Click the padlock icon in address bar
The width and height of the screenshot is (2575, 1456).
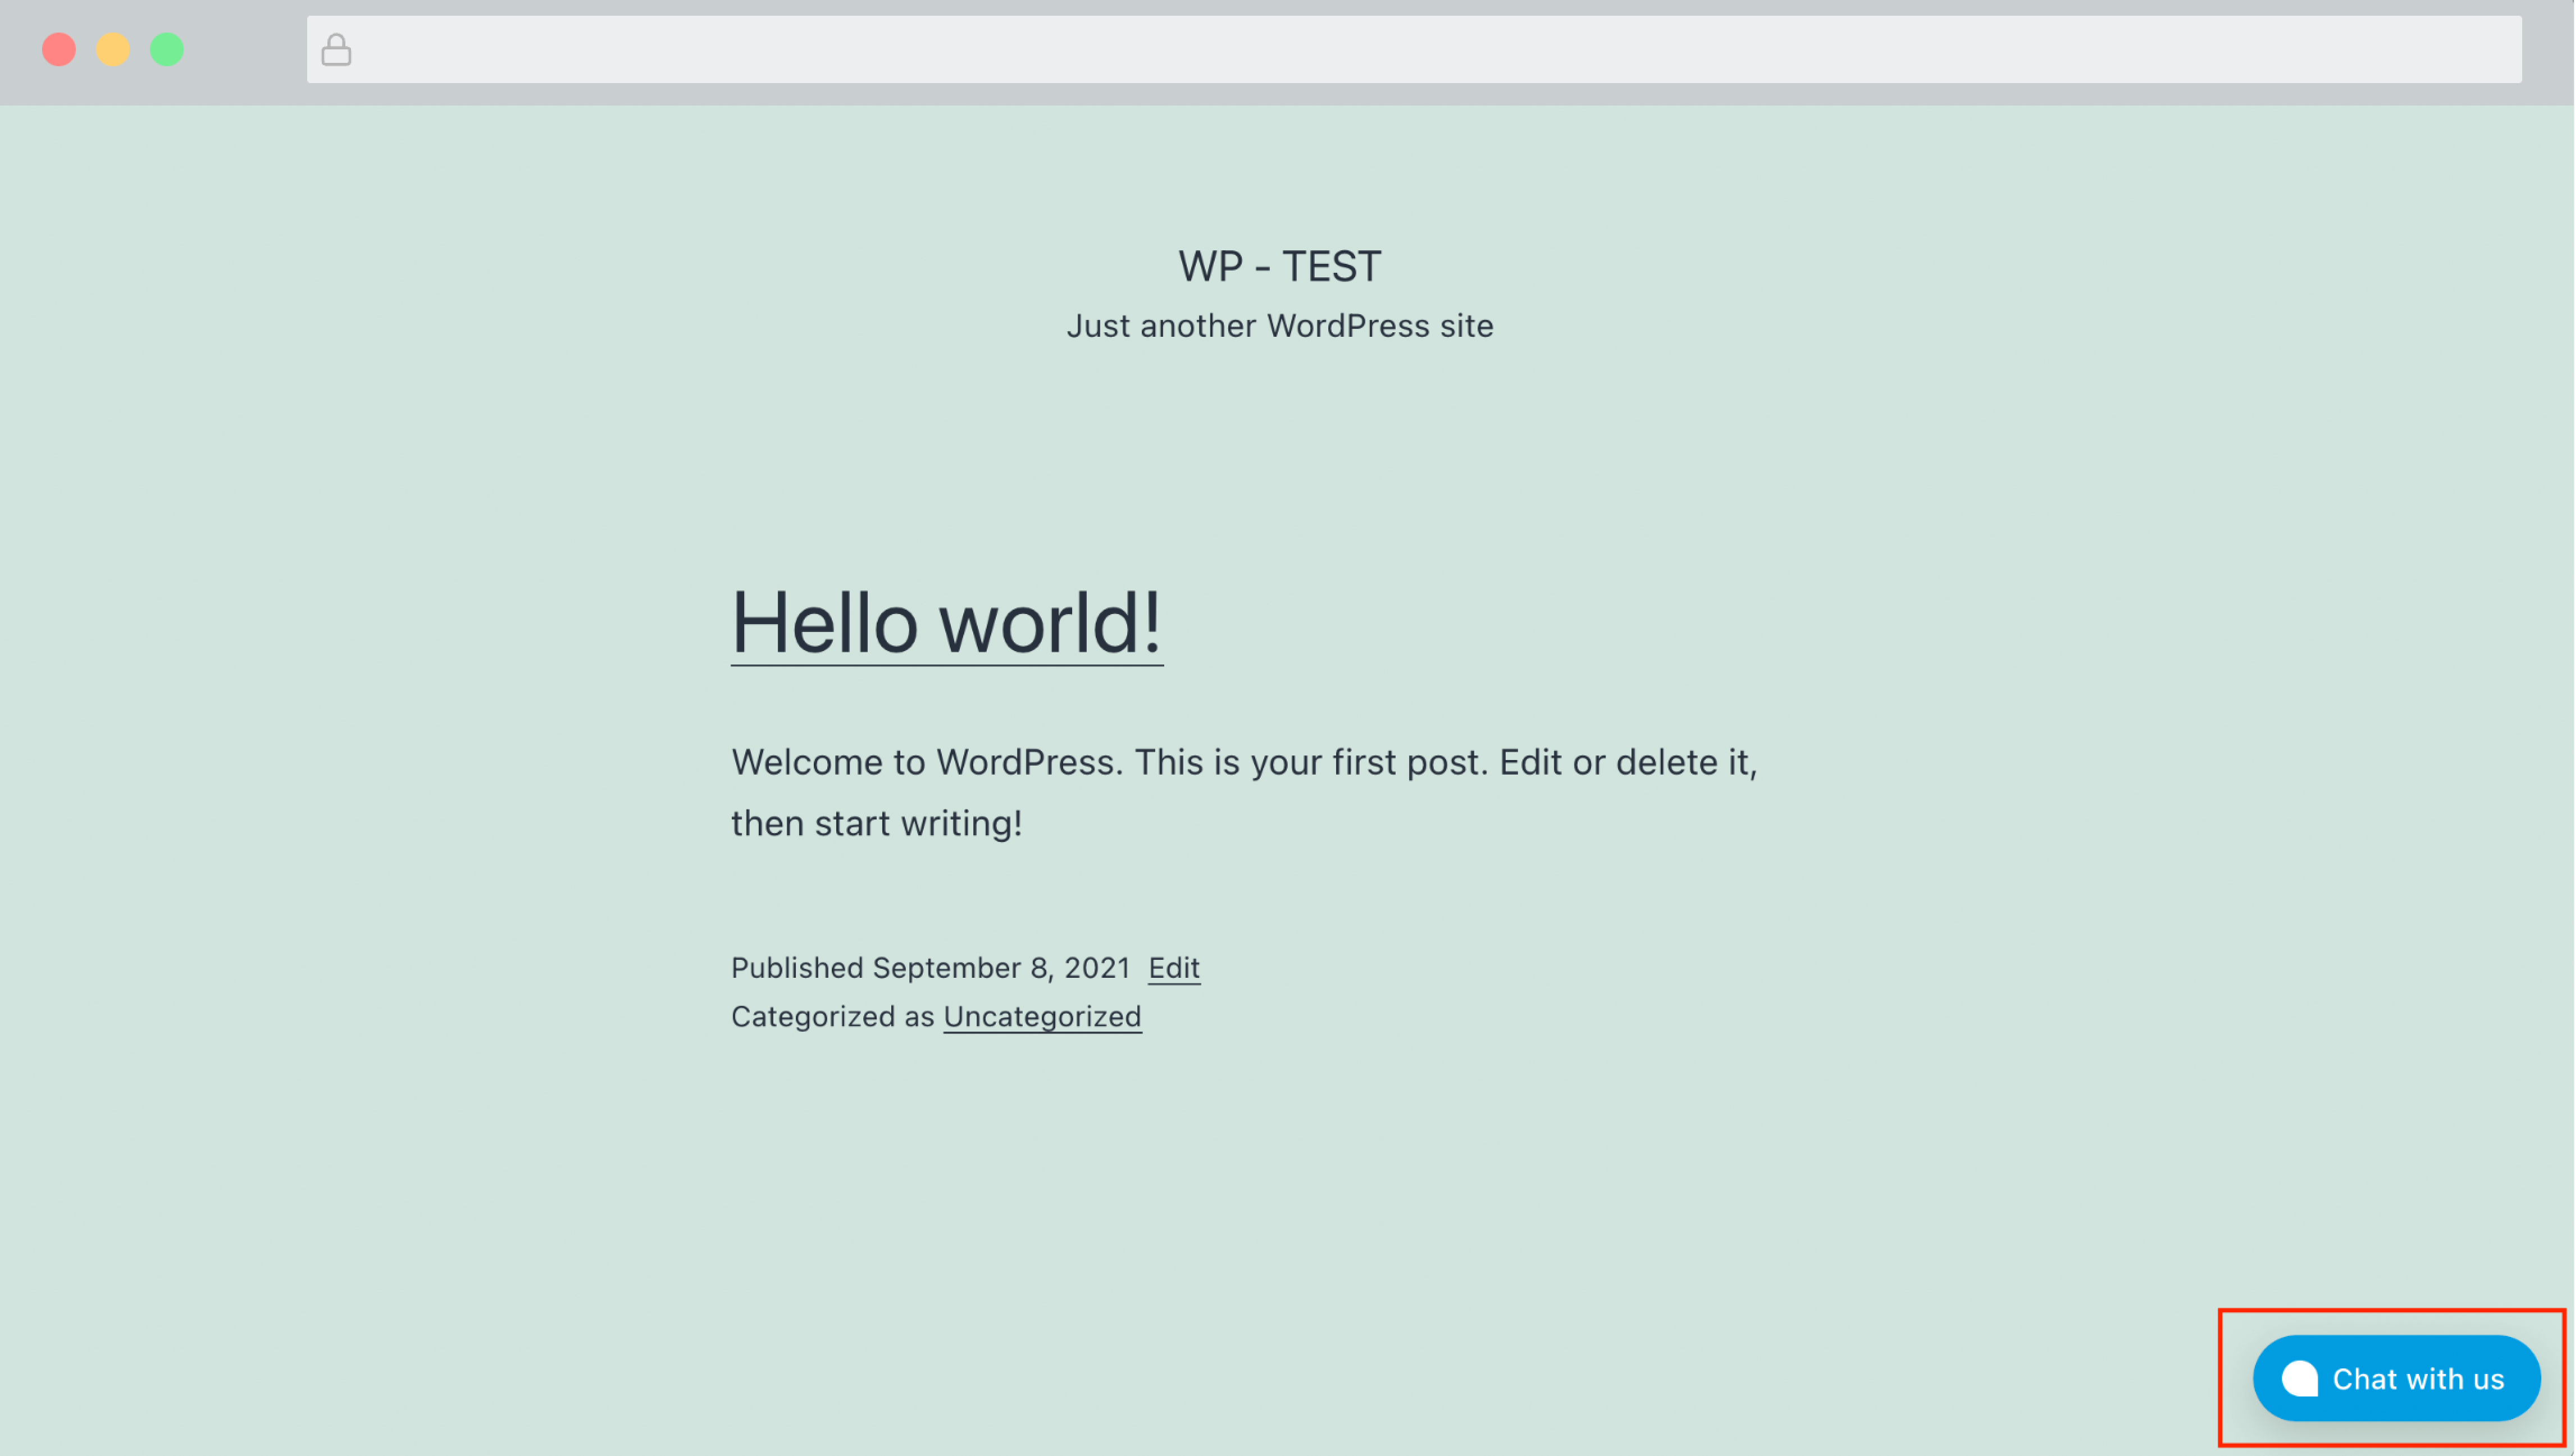pyautogui.click(x=336, y=49)
